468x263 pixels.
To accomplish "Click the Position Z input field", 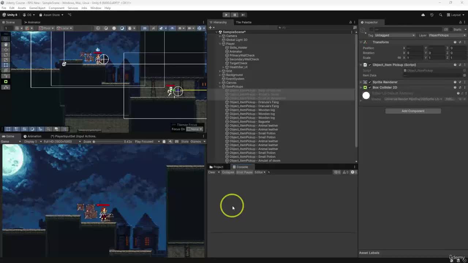I will 458,48.
